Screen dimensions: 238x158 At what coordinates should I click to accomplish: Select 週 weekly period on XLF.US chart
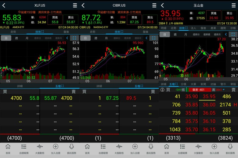[16, 38]
